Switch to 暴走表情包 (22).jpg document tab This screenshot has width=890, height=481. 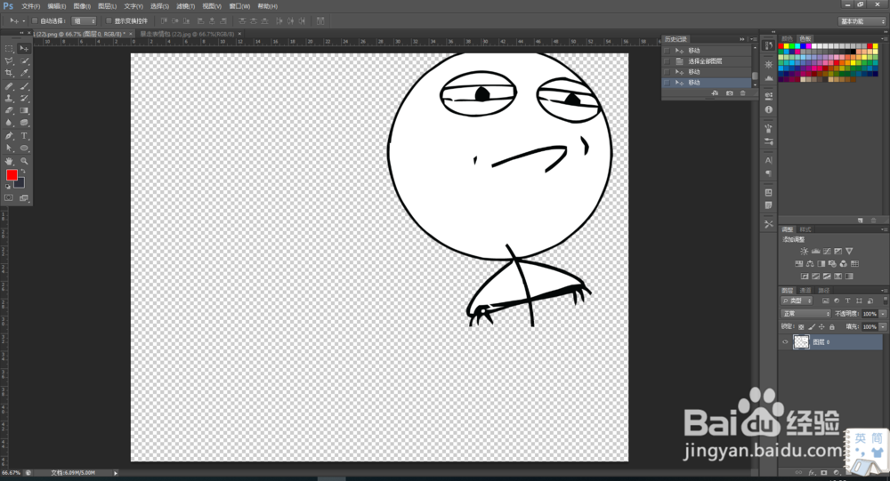187,34
